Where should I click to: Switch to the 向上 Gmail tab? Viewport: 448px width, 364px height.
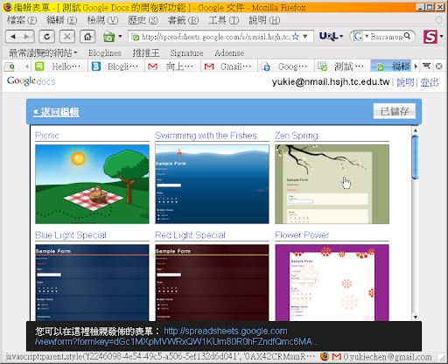tap(172, 66)
